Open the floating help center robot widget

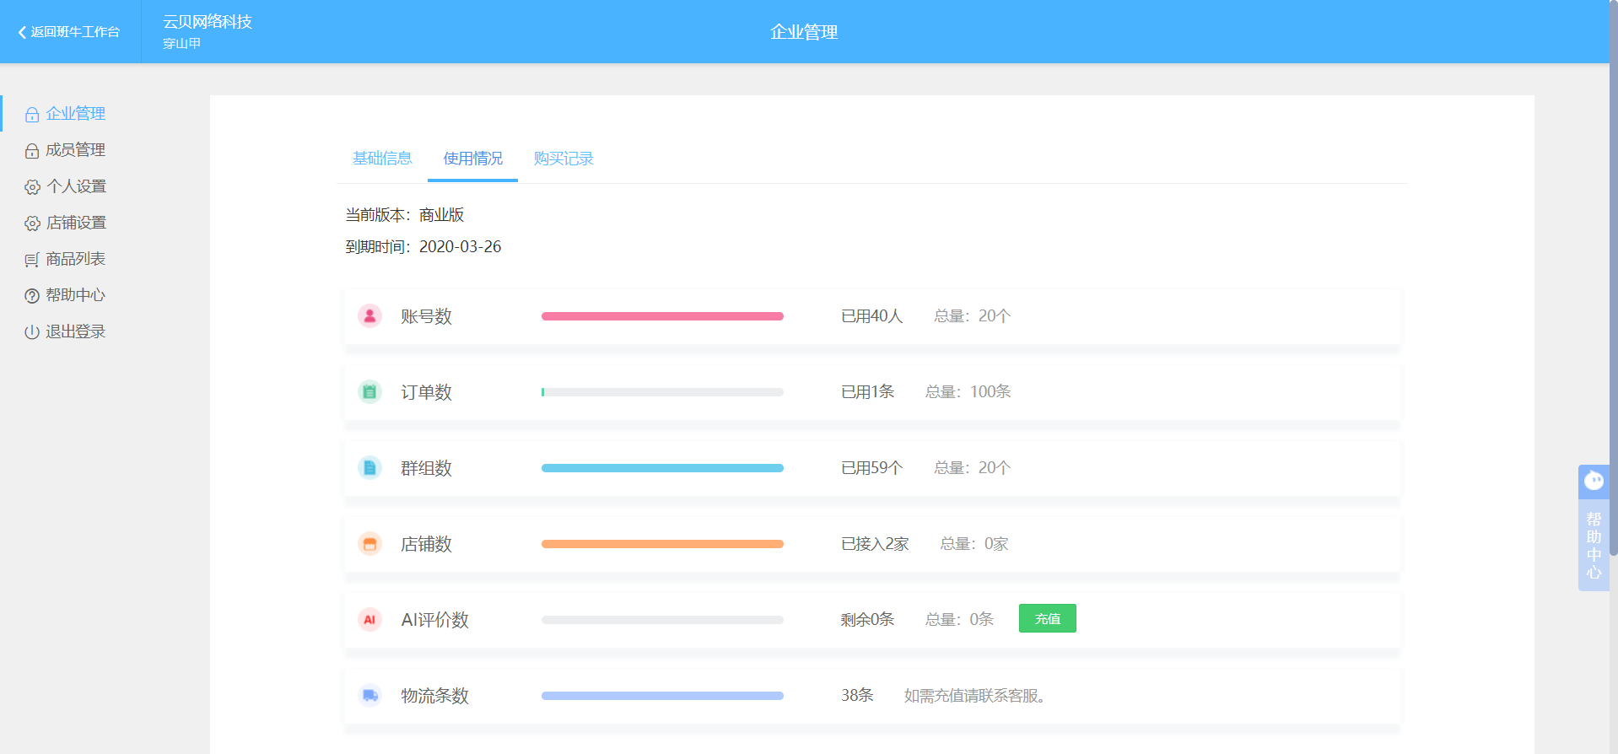pyautogui.click(x=1593, y=527)
